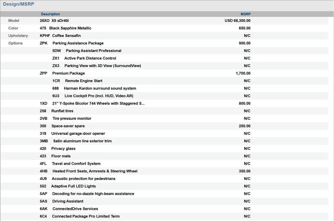Click the Design/MSRP section heading

click(x=18, y=4)
